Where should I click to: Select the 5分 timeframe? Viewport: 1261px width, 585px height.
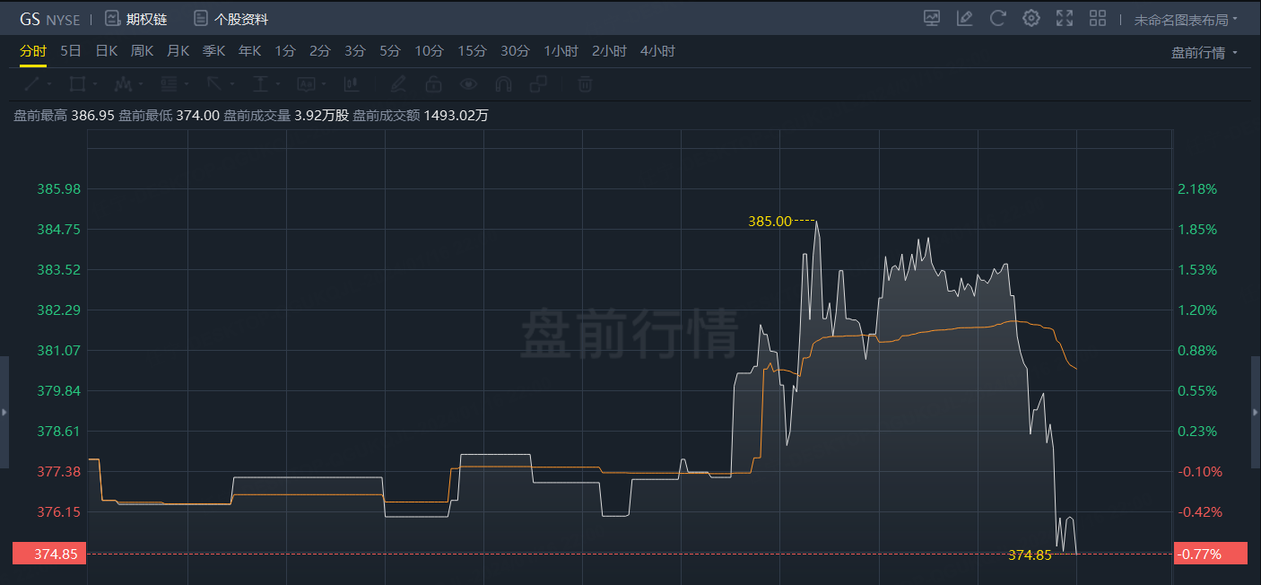tap(390, 51)
